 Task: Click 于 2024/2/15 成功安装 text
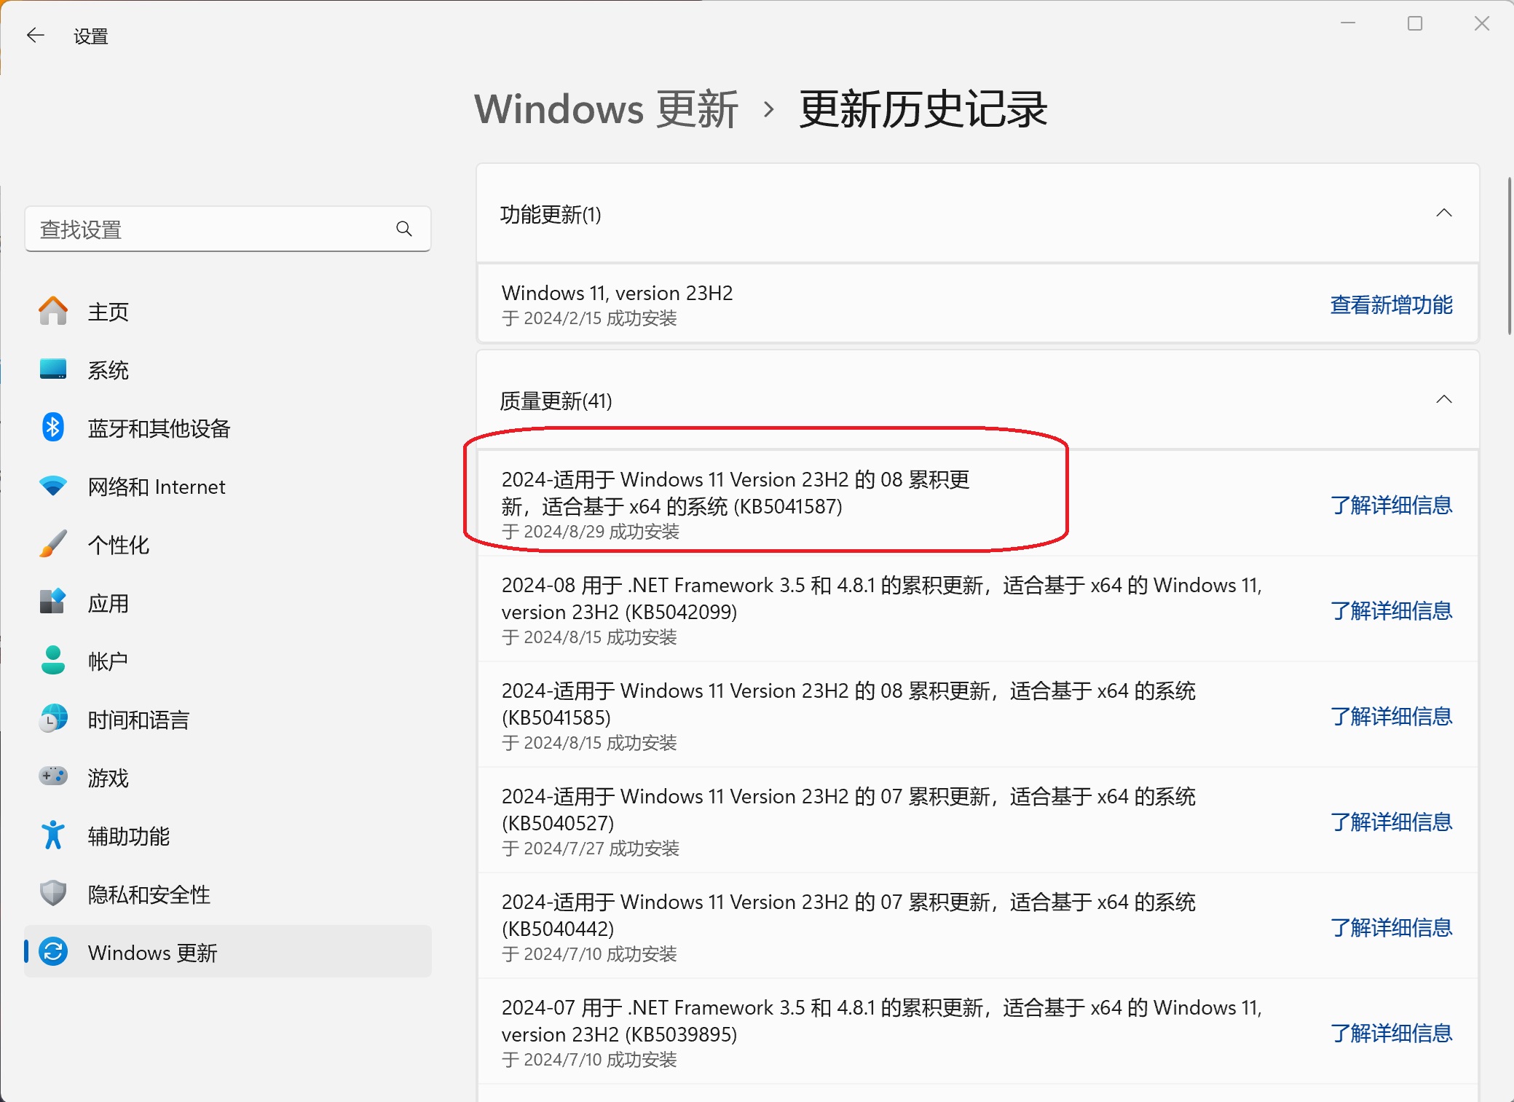[589, 318]
